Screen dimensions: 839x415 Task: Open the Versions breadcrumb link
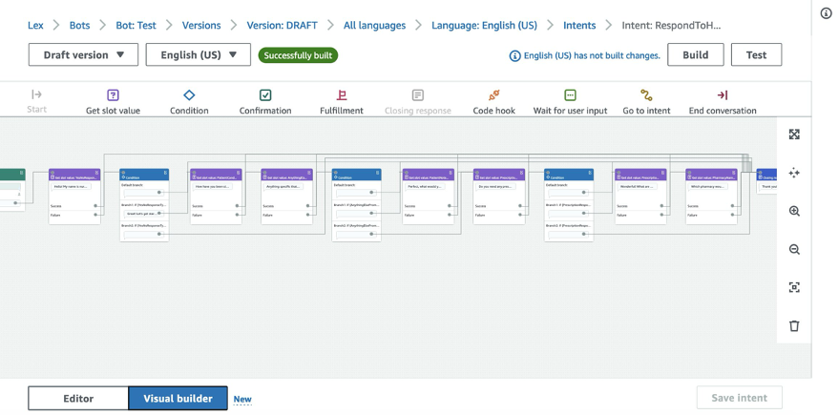click(x=201, y=25)
